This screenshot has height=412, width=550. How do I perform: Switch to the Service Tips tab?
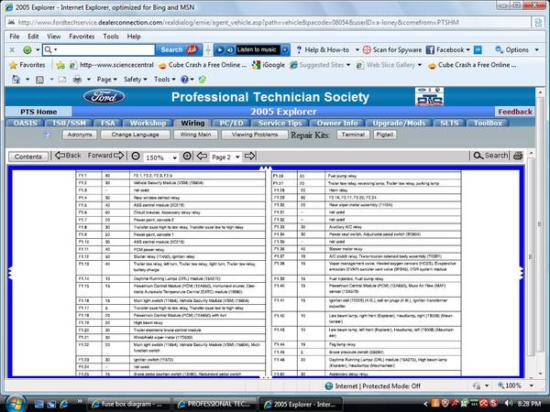[x=280, y=123]
